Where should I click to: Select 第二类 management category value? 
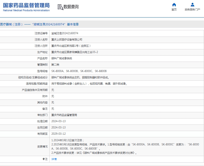pos(55,64)
